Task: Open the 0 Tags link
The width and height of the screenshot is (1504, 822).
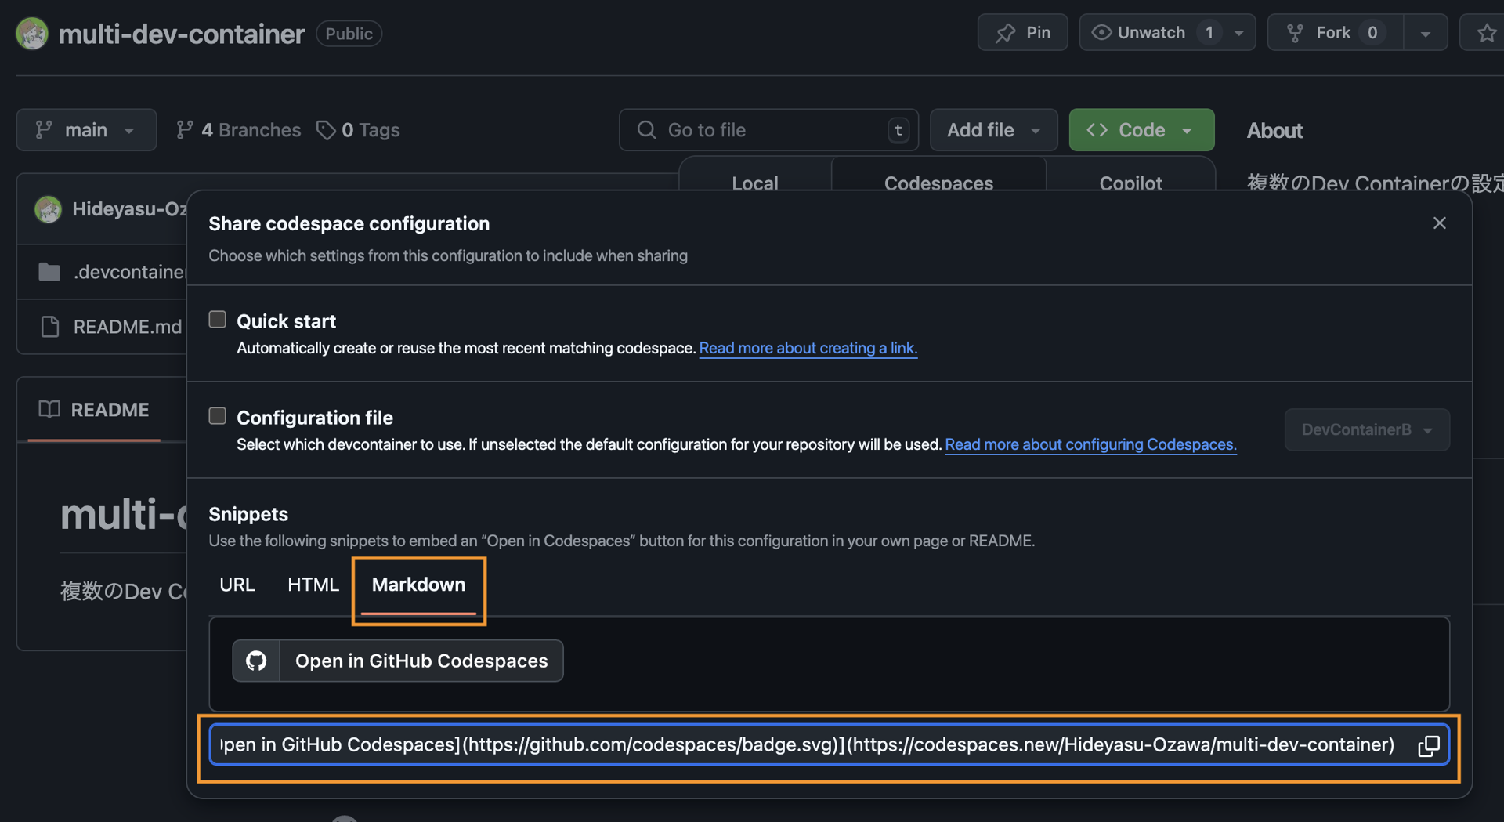Action: 358,130
